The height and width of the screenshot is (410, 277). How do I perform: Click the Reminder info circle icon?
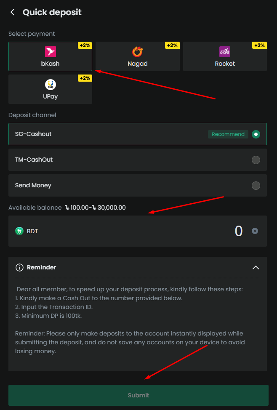pyautogui.click(x=19, y=267)
